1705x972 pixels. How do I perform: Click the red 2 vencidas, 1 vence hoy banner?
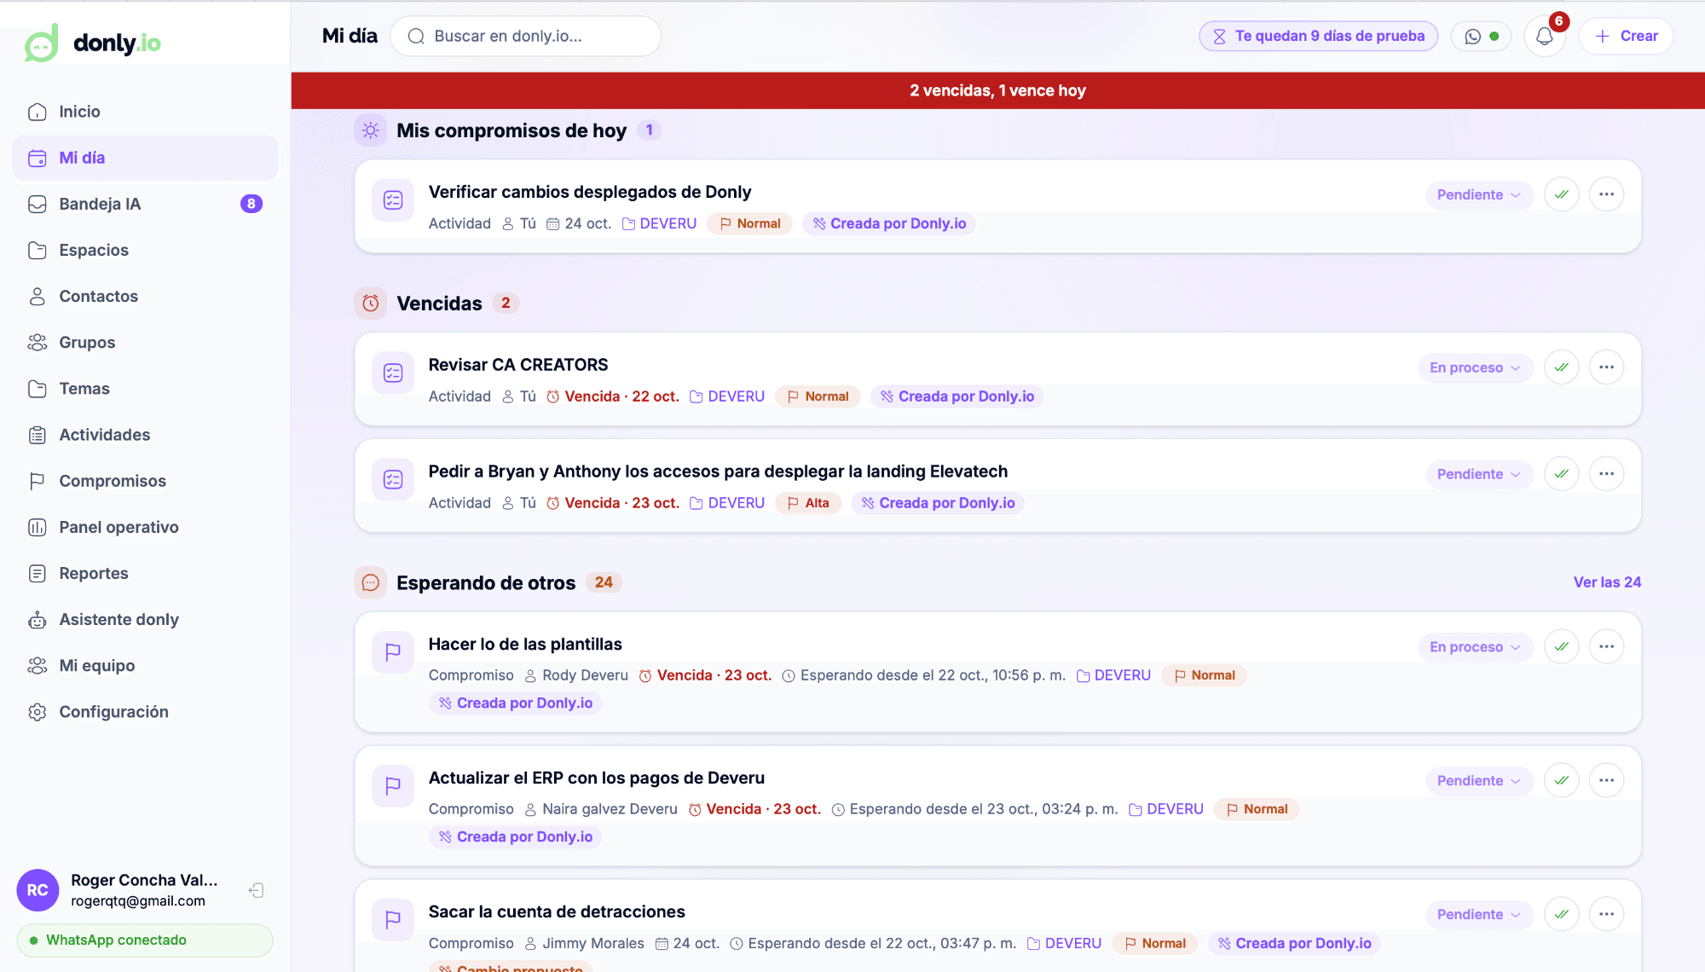[x=997, y=90]
